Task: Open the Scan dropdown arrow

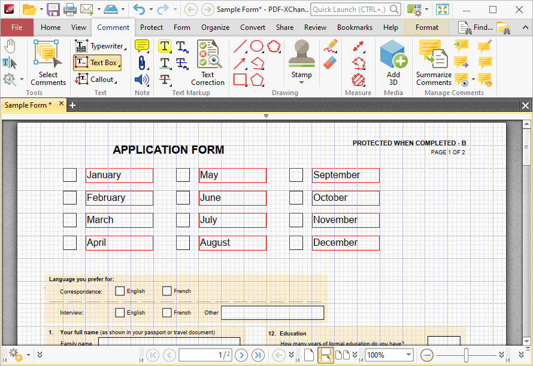Action: (x=123, y=10)
